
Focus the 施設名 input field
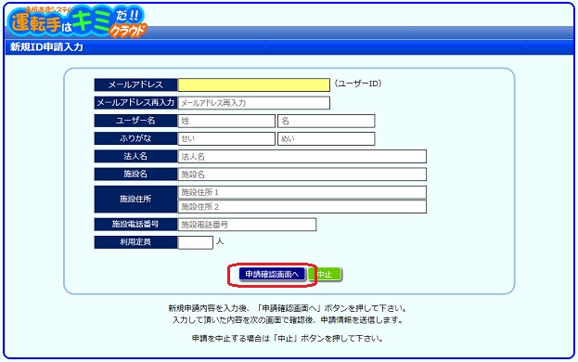point(302,175)
